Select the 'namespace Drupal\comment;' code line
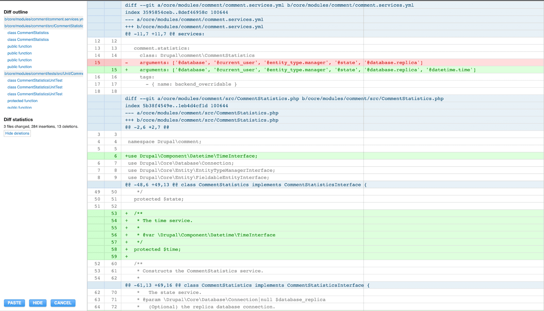Viewport: 544px width, 311px height. pyautogui.click(x=165, y=142)
